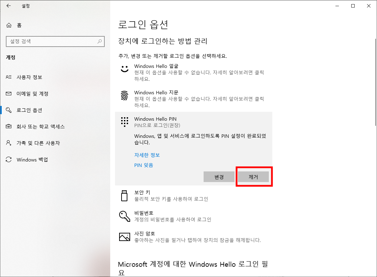The width and height of the screenshot is (377, 277).
Task: Click the 로그인 옵션 page heading
Action: pyautogui.click(x=143, y=24)
